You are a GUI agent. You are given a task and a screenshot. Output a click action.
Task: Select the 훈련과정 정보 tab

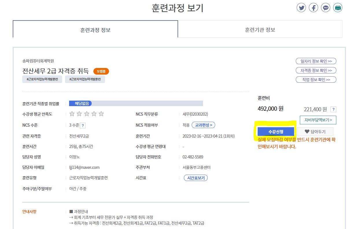[x=95, y=30]
